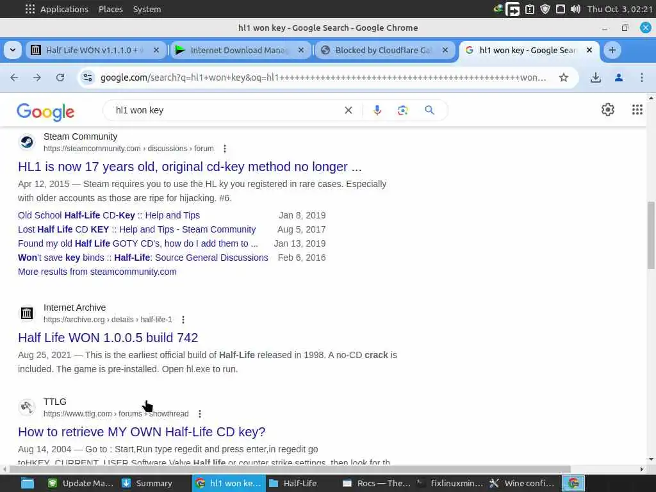Clear the search box with X icon

pos(348,110)
